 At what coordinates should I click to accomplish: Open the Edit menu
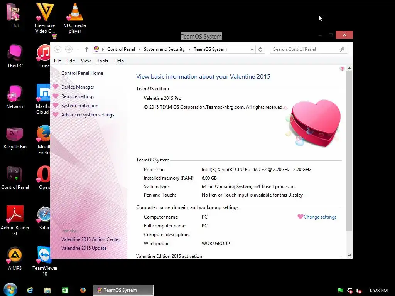coord(71,61)
